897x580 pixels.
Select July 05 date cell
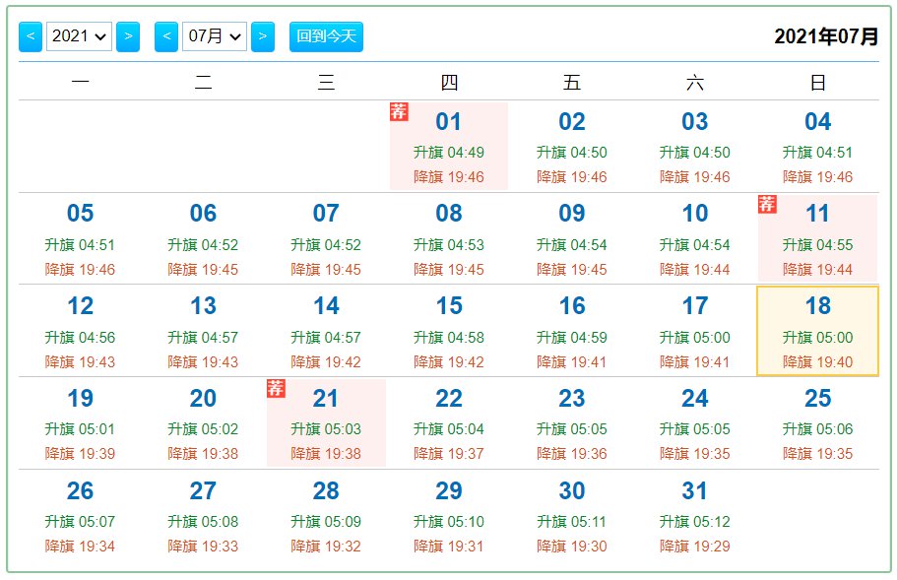(80, 238)
